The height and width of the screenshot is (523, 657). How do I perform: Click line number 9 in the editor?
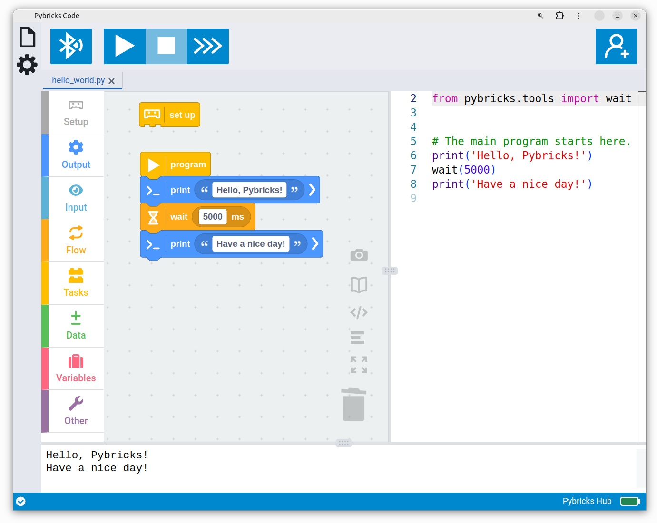(413, 198)
